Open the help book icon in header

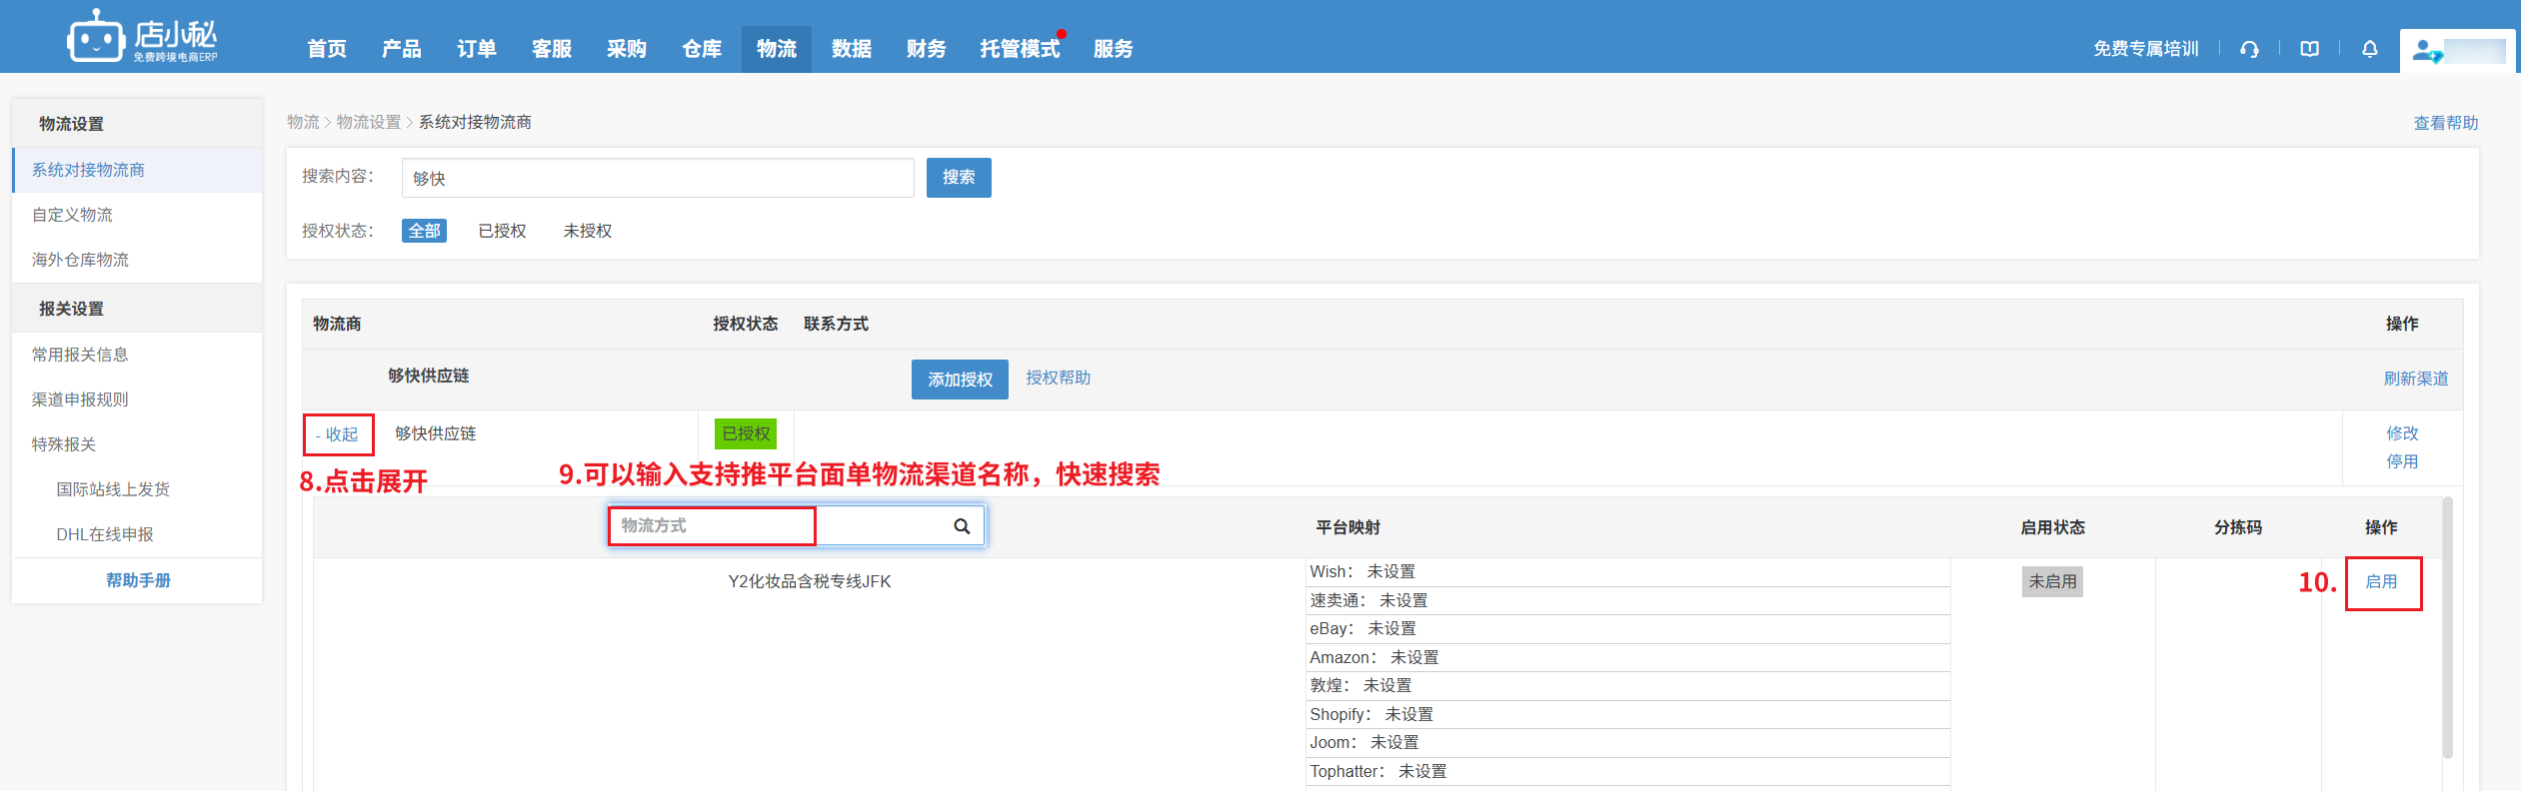point(2309,49)
